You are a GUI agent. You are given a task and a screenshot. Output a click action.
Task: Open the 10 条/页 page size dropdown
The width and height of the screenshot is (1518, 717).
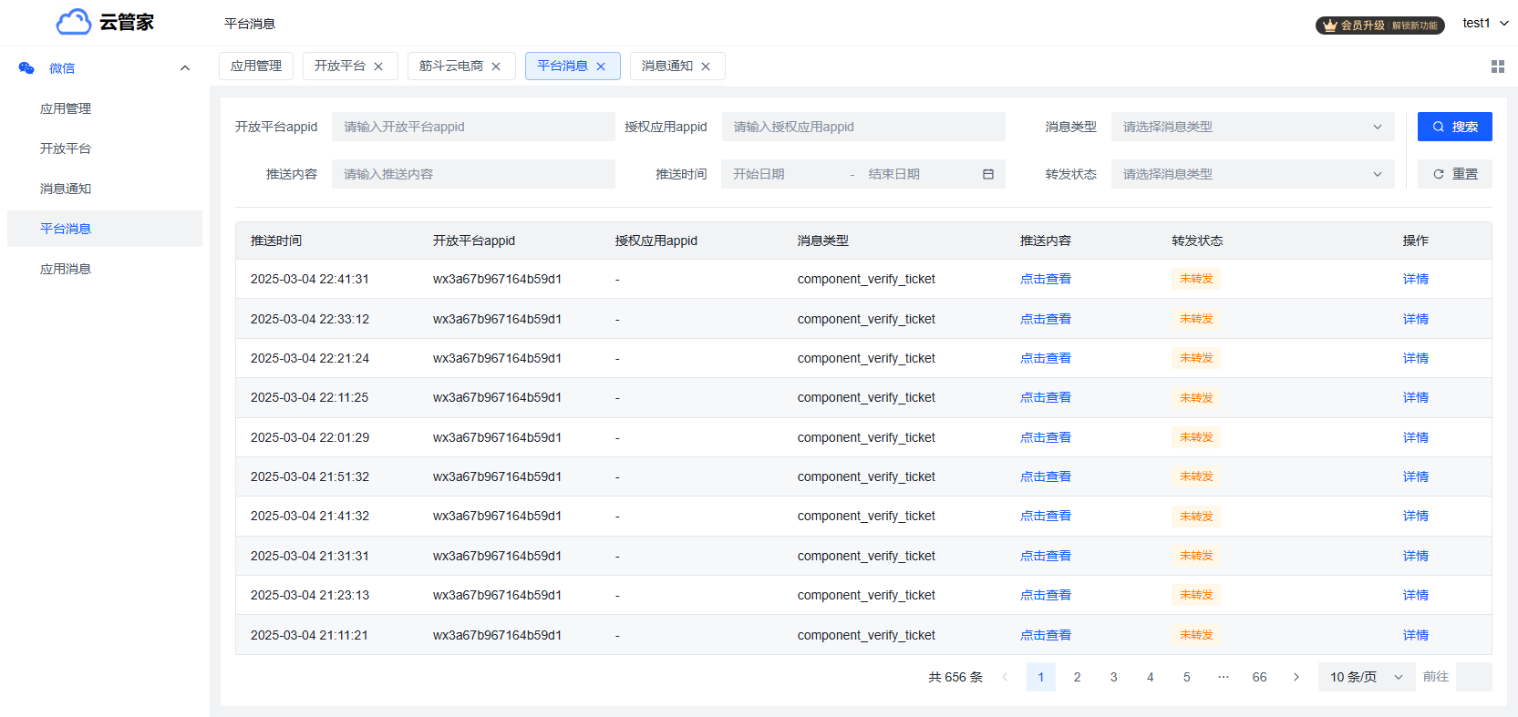pyautogui.click(x=1366, y=677)
